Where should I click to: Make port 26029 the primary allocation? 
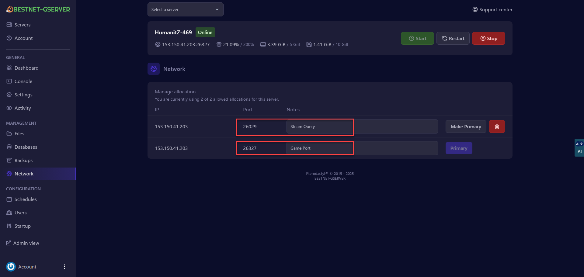(x=466, y=126)
